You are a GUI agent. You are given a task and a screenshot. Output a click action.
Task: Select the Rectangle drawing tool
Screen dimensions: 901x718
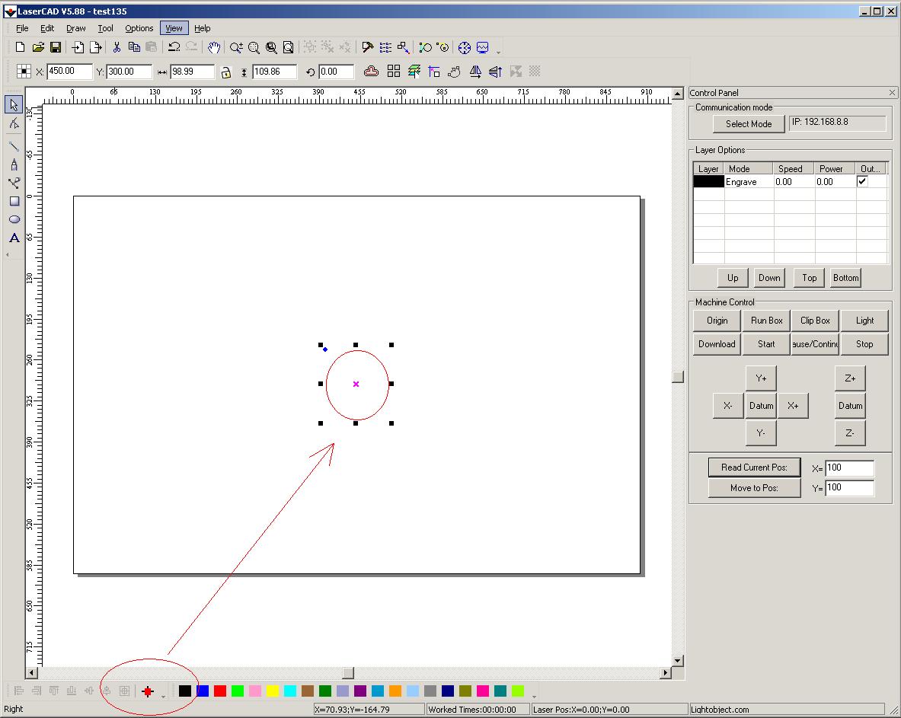click(14, 201)
